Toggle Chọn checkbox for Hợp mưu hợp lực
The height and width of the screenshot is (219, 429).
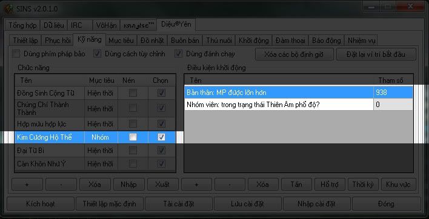[161, 124]
